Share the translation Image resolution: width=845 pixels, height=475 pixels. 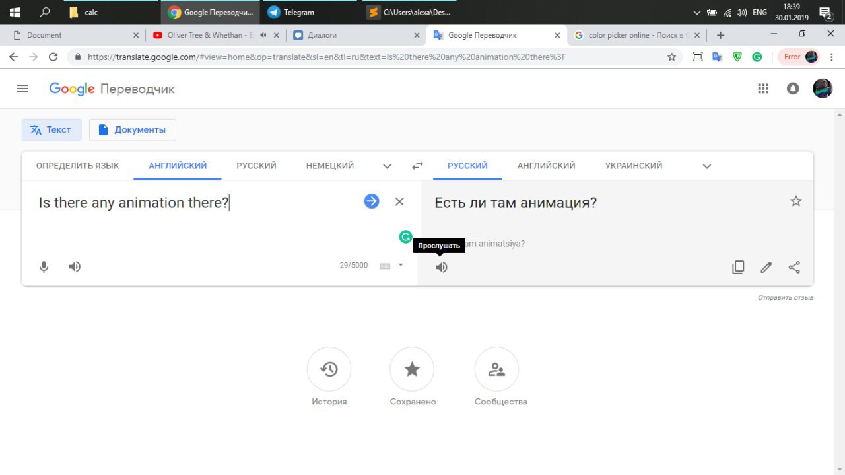click(x=794, y=267)
